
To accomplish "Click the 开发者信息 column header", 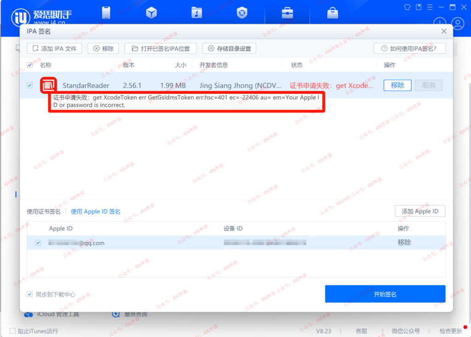I will coord(213,65).
